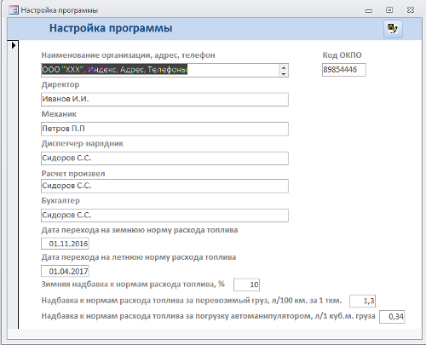Click the winter surcharge percent field
The image size is (426, 345).
(246, 285)
